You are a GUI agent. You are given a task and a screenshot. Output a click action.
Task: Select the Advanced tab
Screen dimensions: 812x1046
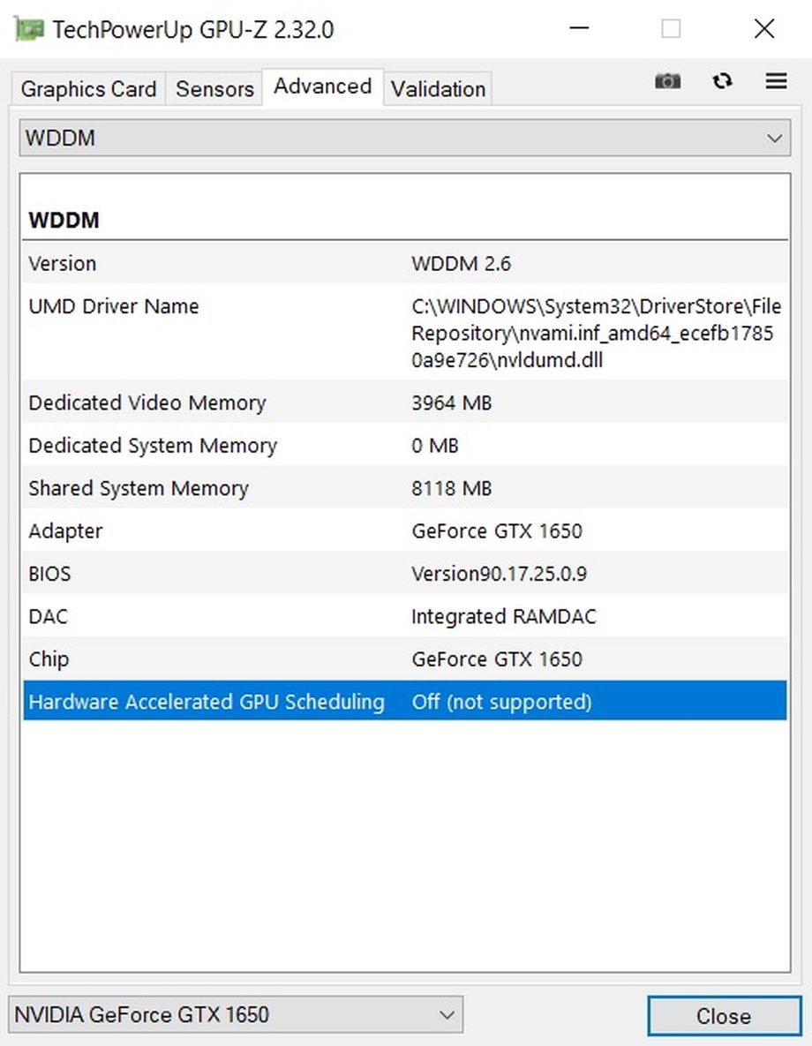323,86
